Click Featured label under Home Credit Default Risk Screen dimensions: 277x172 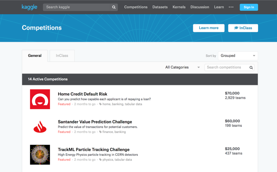(x=64, y=104)
